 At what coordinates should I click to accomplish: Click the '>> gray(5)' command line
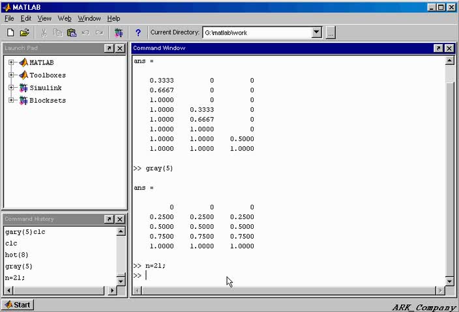pos(153,168)
